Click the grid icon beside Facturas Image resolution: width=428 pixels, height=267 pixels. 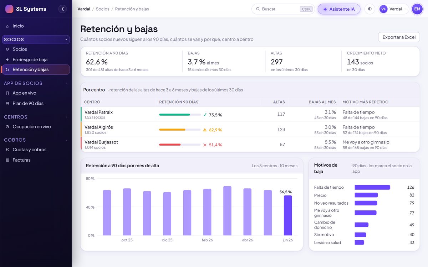(x=7, y=160)
